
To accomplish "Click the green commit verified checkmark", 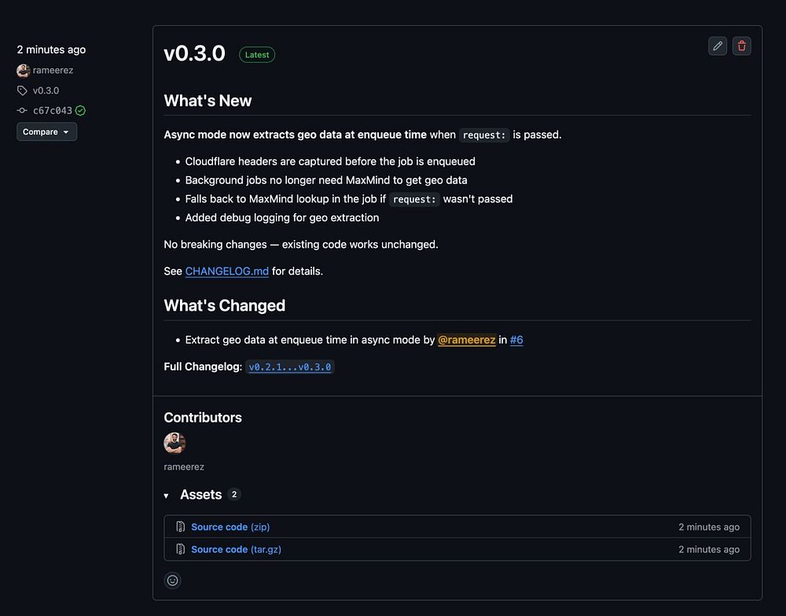I will tap(80, 111).
